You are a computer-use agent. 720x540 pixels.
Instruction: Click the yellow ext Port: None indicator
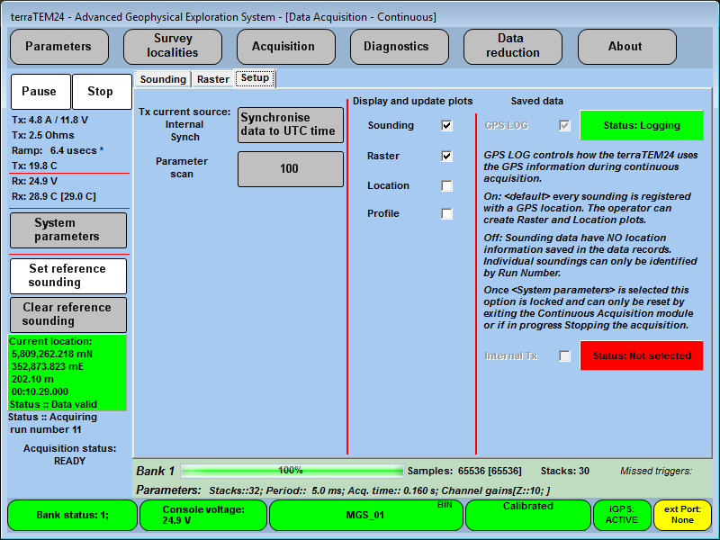682,515
